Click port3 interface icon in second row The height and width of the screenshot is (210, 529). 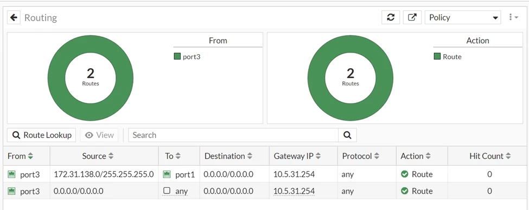[11, 191]
